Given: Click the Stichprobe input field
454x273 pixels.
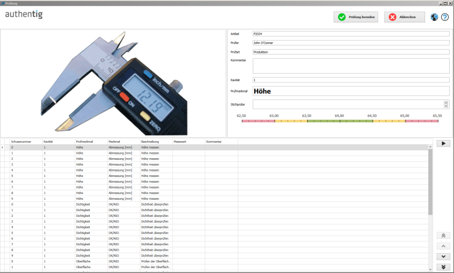Looking at the screenshot, I should tap(348, 104).
